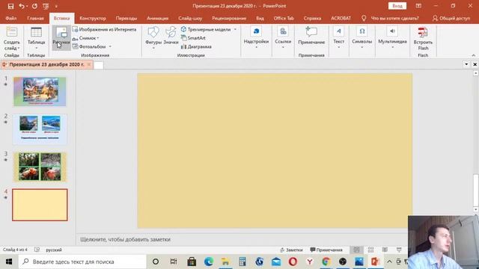Viewport: 479px width, 269px height.
Task: Open the Ссылки links group
Action: pyautogui.click(x=283, y=37)
